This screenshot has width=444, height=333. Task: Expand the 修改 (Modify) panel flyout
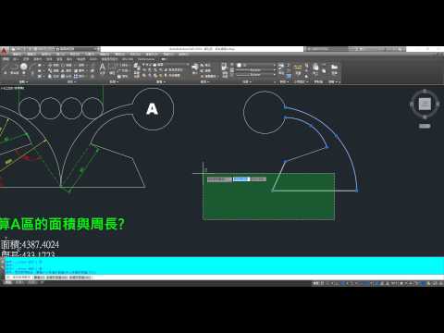(x=71, y=81)
